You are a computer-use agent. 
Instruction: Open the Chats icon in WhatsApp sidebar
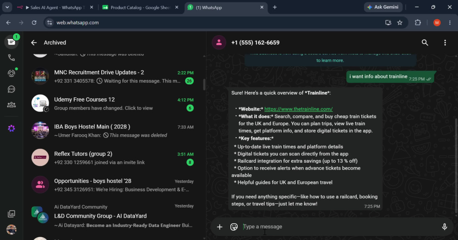click(11, 42)
